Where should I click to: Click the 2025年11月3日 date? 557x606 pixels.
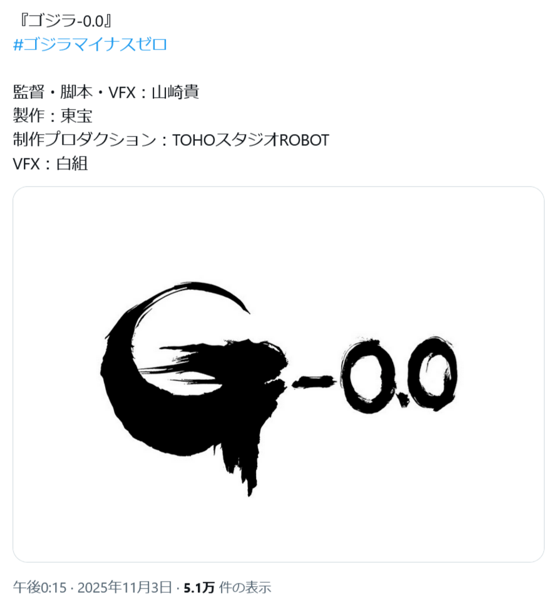click(125, 587)
